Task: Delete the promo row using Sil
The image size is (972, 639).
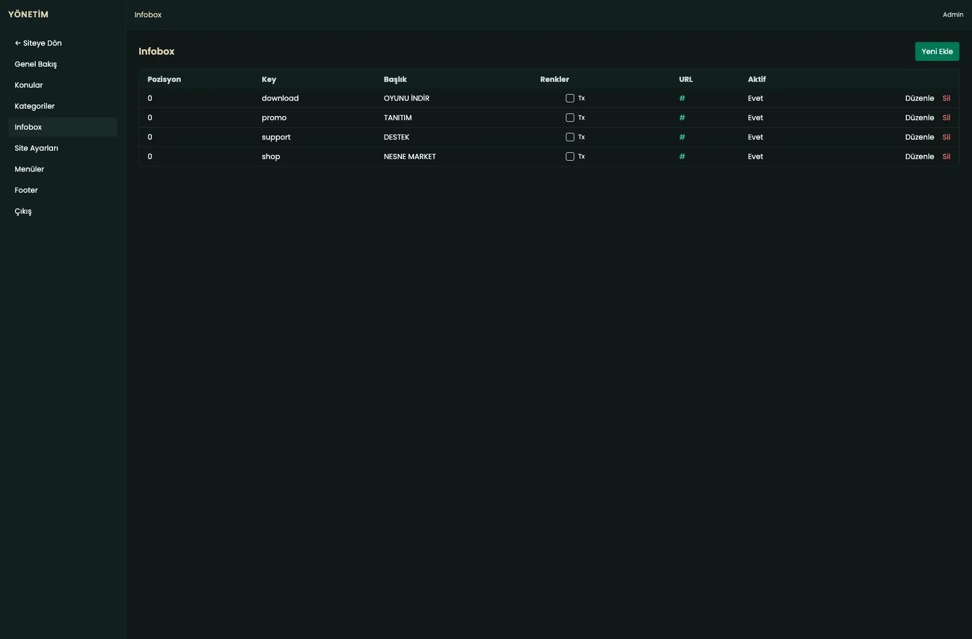Action: [946, 118]
